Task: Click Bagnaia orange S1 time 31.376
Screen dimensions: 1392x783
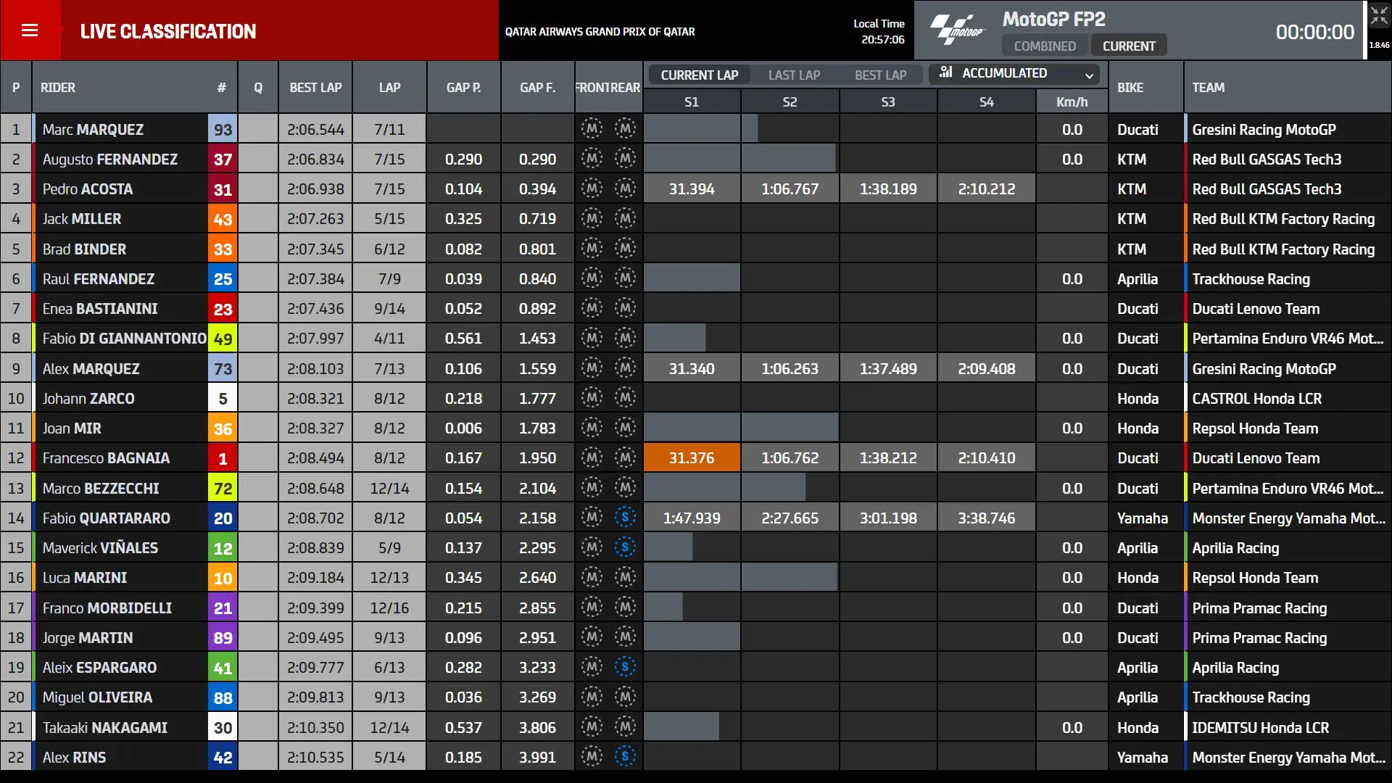Action: 692,457
